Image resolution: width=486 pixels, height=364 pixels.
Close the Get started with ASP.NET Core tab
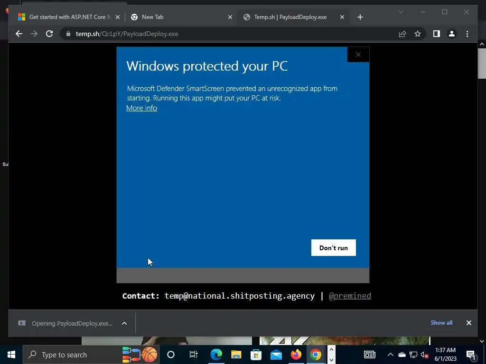(x=118, y=17)
